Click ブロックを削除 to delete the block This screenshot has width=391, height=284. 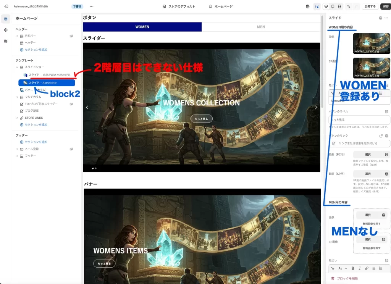[x=348, y=278]
